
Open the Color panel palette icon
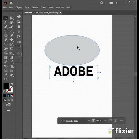click(x=19, y=16)
